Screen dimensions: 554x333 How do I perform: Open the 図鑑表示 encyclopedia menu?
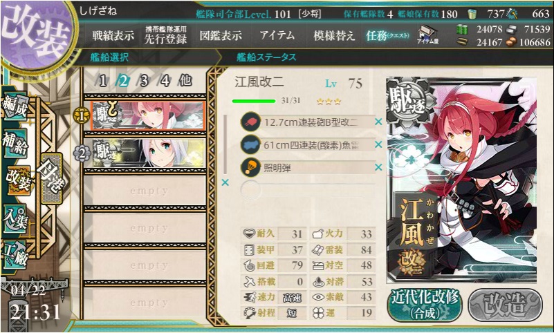(221, 36)
